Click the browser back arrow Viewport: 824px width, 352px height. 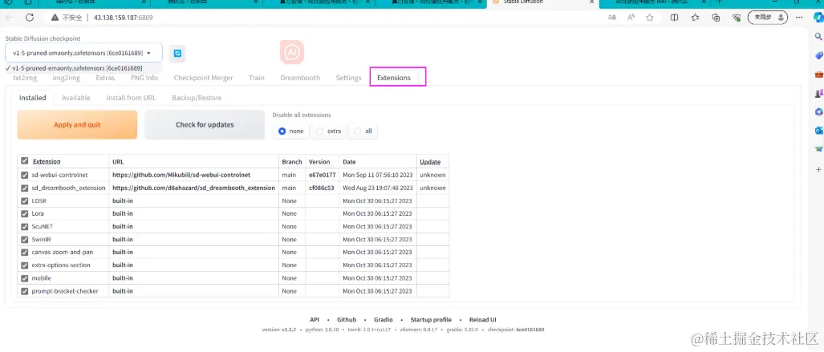pyautogui.click(x=10, y=18)
